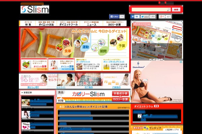This screenshot has width=202, height=134.
Task: Click the 痩せる心理学 banner image
Action: (x=33, y=80)
